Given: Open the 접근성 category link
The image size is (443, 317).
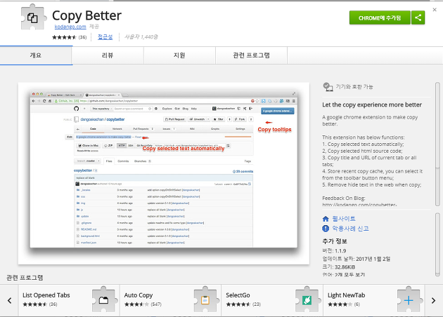Looking at the screenshot, I should (105, 37).
